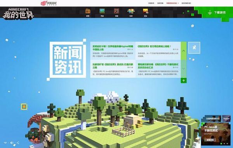Image resolution: width=233 pixels, height=148 pixels.
Task: Select the second carousel dot in the promo
Action: (x=224, y=144)
